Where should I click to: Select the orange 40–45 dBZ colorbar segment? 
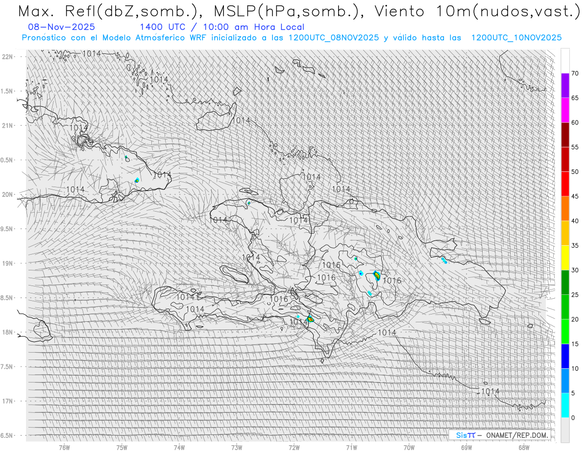(x=565, y=209)
